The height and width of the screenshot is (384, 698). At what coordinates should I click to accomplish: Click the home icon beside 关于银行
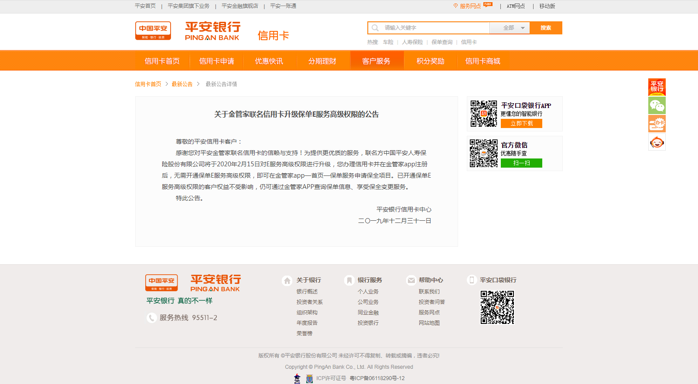click(287, 280)
